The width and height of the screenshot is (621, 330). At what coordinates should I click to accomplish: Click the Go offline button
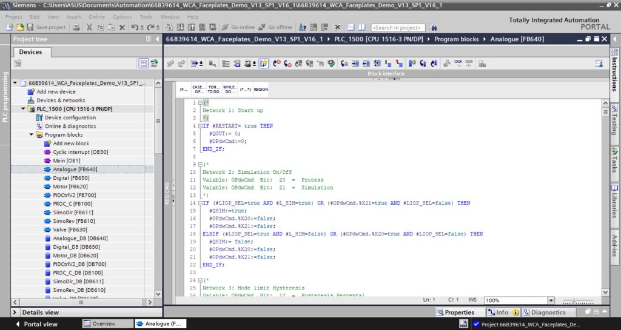pyautogui.click(x=275, y=27)
